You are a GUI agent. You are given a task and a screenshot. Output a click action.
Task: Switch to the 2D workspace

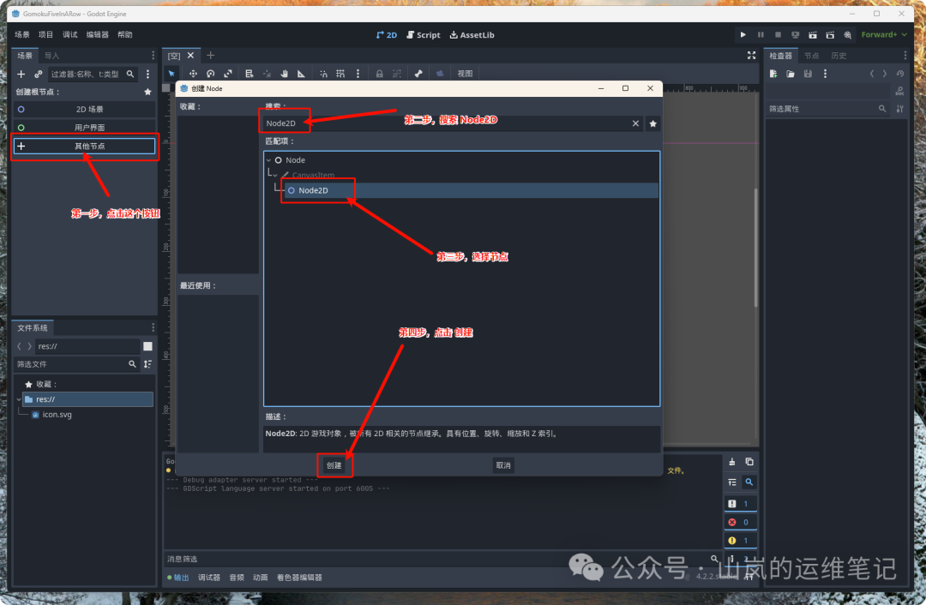click(x=386, y=35)
